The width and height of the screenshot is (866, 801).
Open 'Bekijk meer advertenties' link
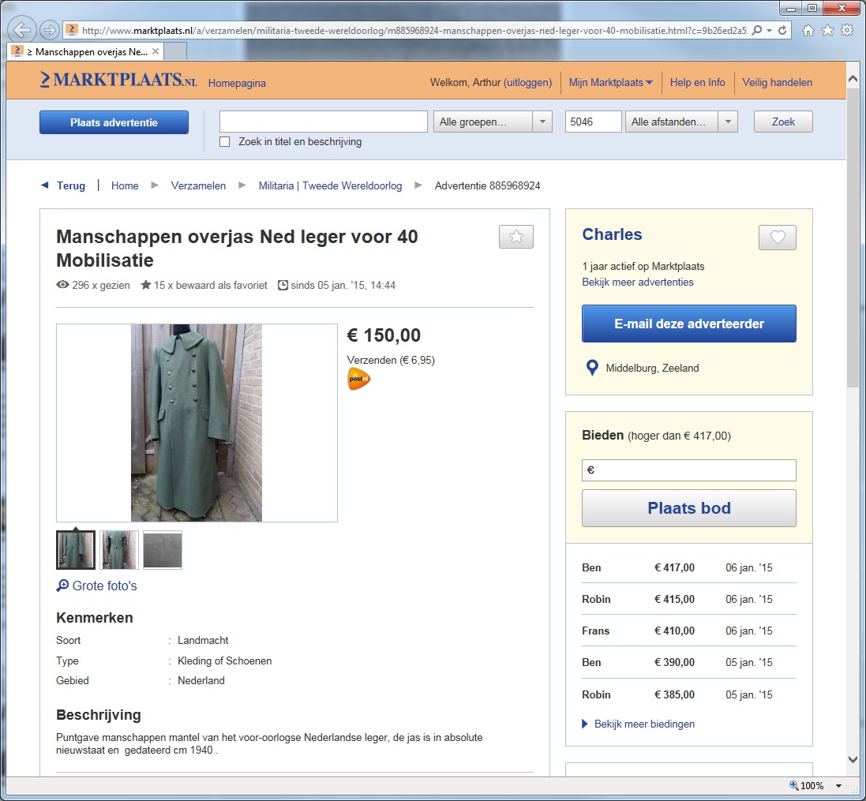click(x=637, y=282)
